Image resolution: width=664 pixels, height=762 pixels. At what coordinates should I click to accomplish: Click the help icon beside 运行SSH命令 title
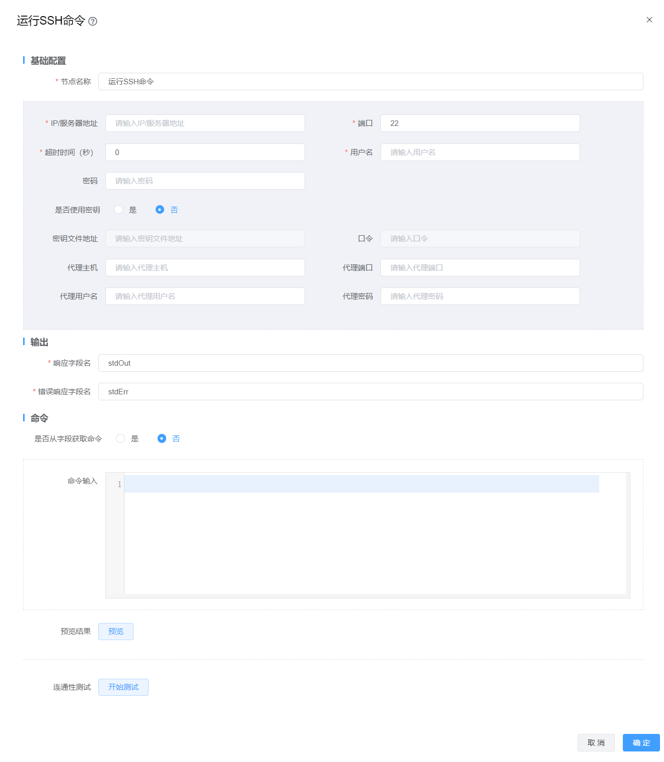(93, 21)
